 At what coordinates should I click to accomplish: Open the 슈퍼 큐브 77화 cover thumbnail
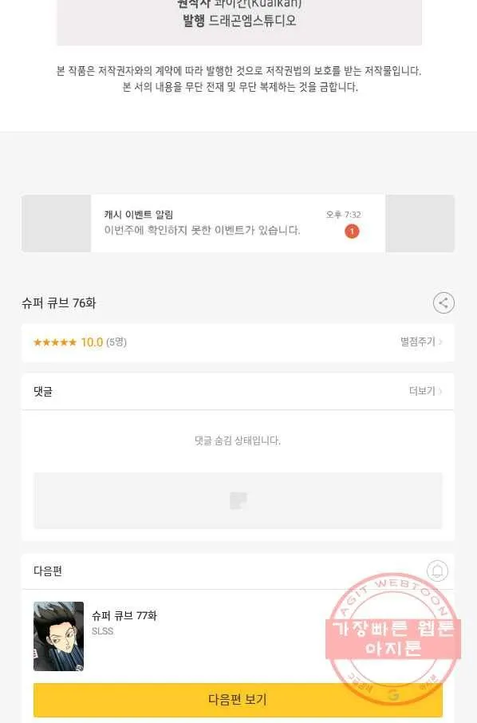click(58, 636)
